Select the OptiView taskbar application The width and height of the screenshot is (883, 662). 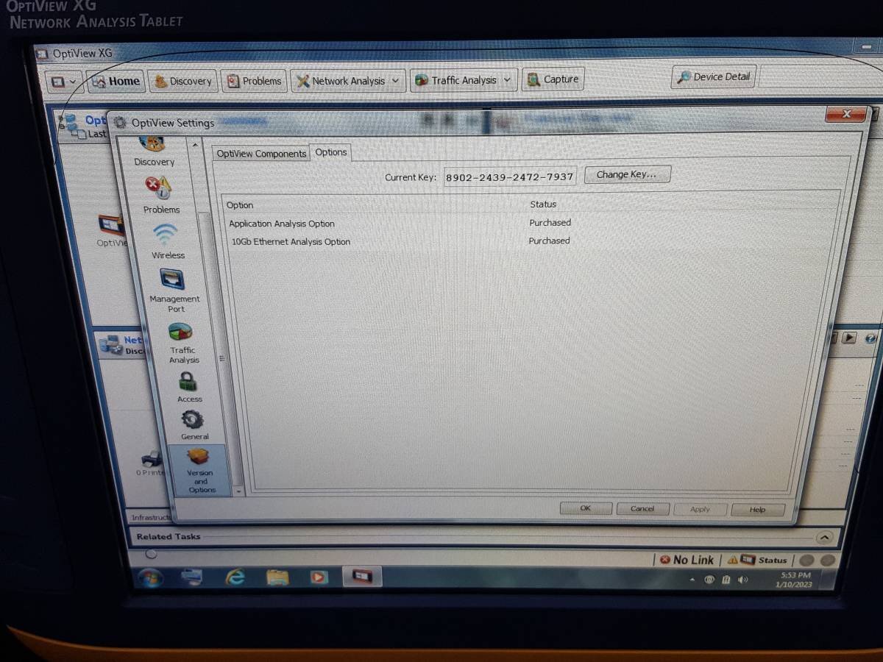361,577
